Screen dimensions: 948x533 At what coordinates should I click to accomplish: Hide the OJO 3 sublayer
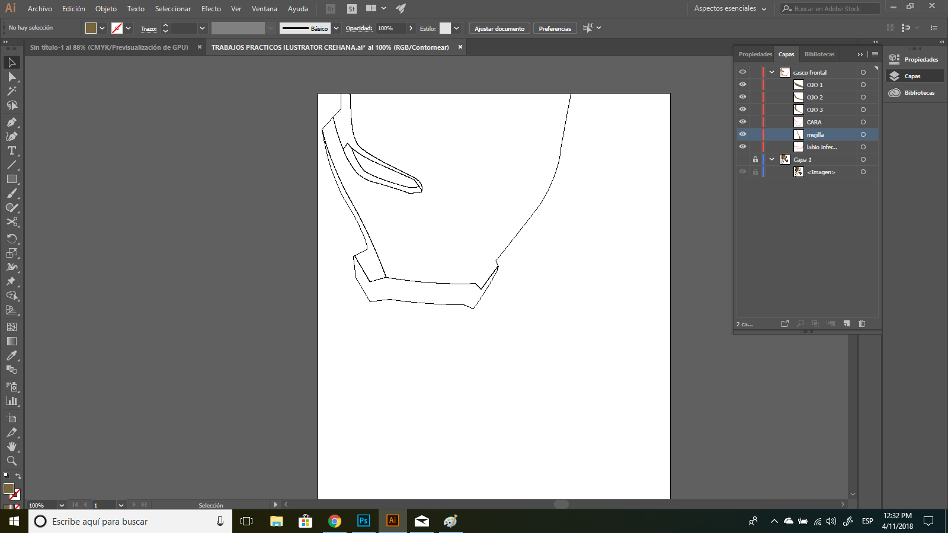coord(742,109)
